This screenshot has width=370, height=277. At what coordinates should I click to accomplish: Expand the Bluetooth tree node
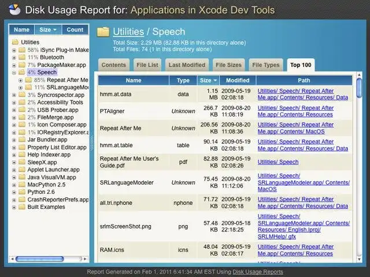tap(14, 58)
